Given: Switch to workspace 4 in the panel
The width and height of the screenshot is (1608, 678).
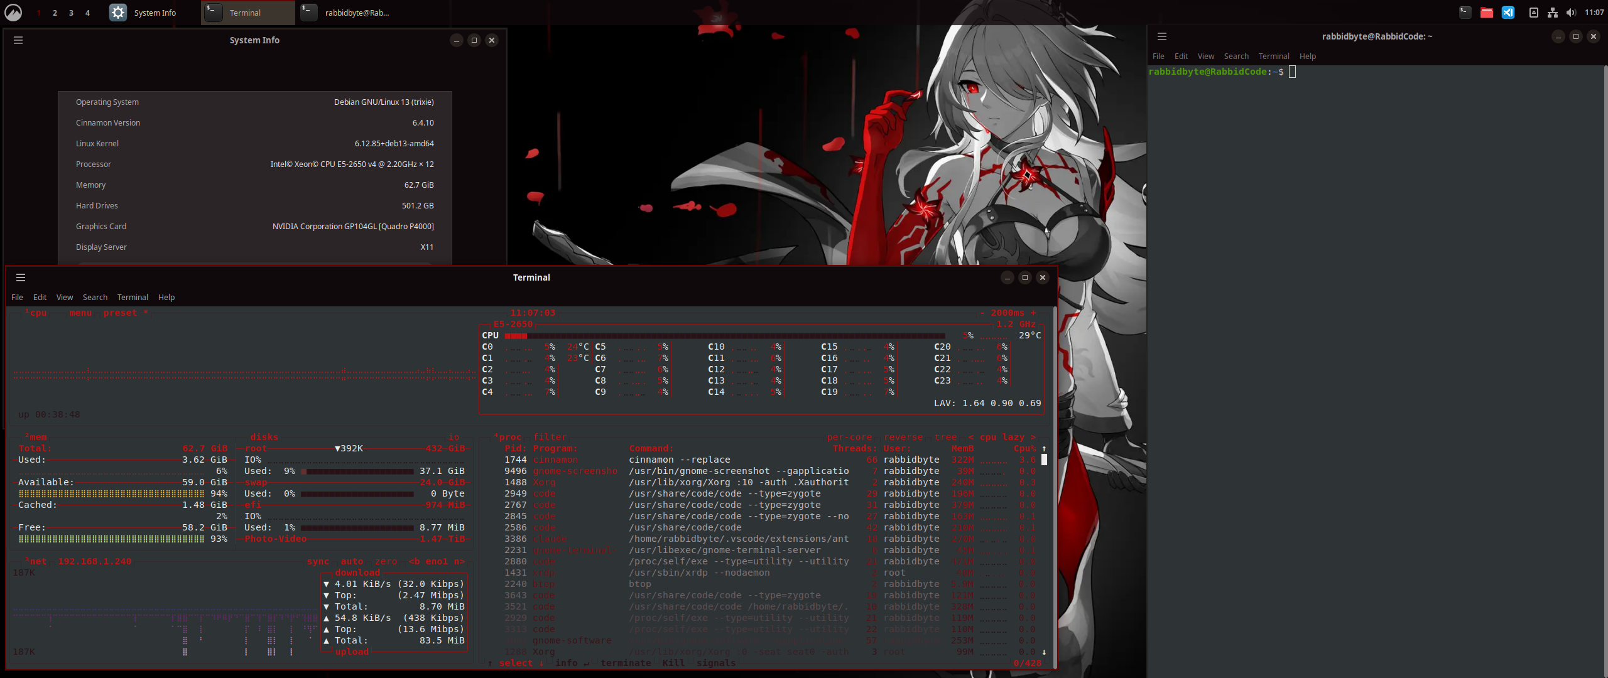Looking at the screenshot, I should click(x=87, y=13).
